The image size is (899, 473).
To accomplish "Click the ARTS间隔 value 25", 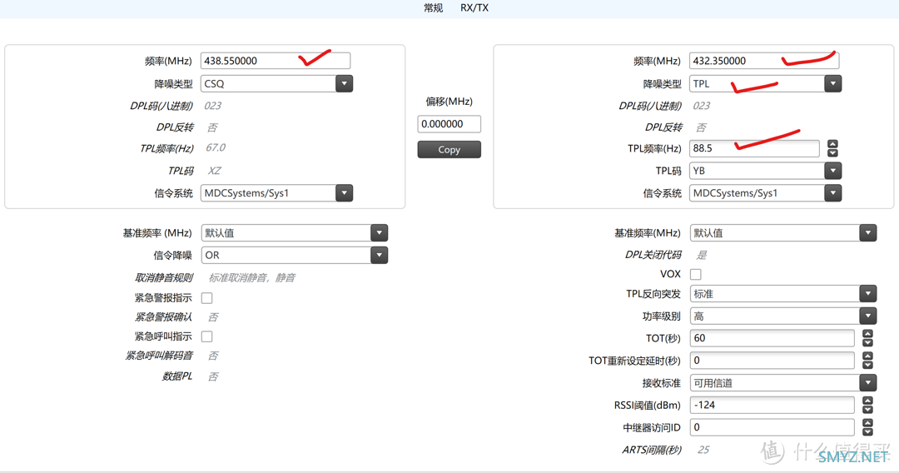I will (703, 450).
